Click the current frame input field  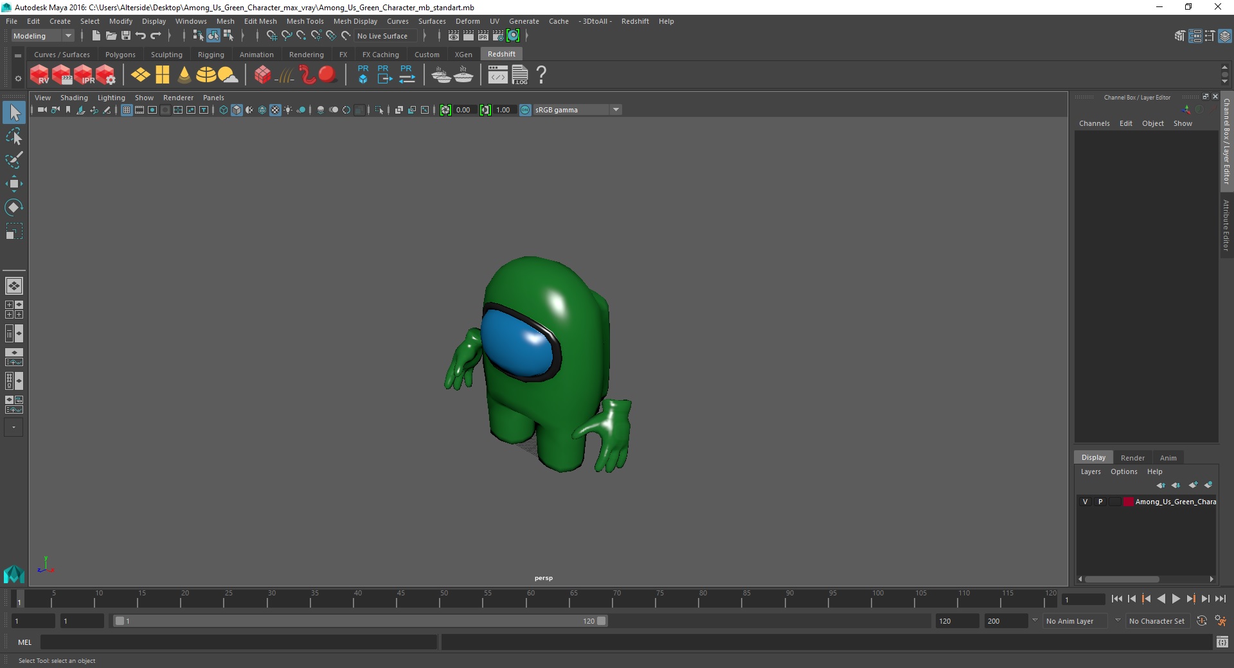tap(1083, 599)
